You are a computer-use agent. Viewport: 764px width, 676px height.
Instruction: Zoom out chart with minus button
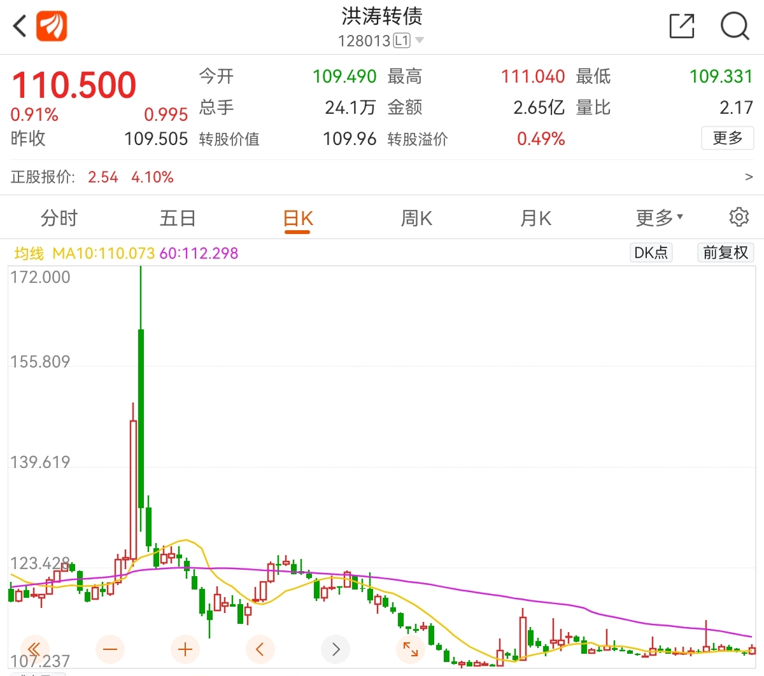point(110,649)
